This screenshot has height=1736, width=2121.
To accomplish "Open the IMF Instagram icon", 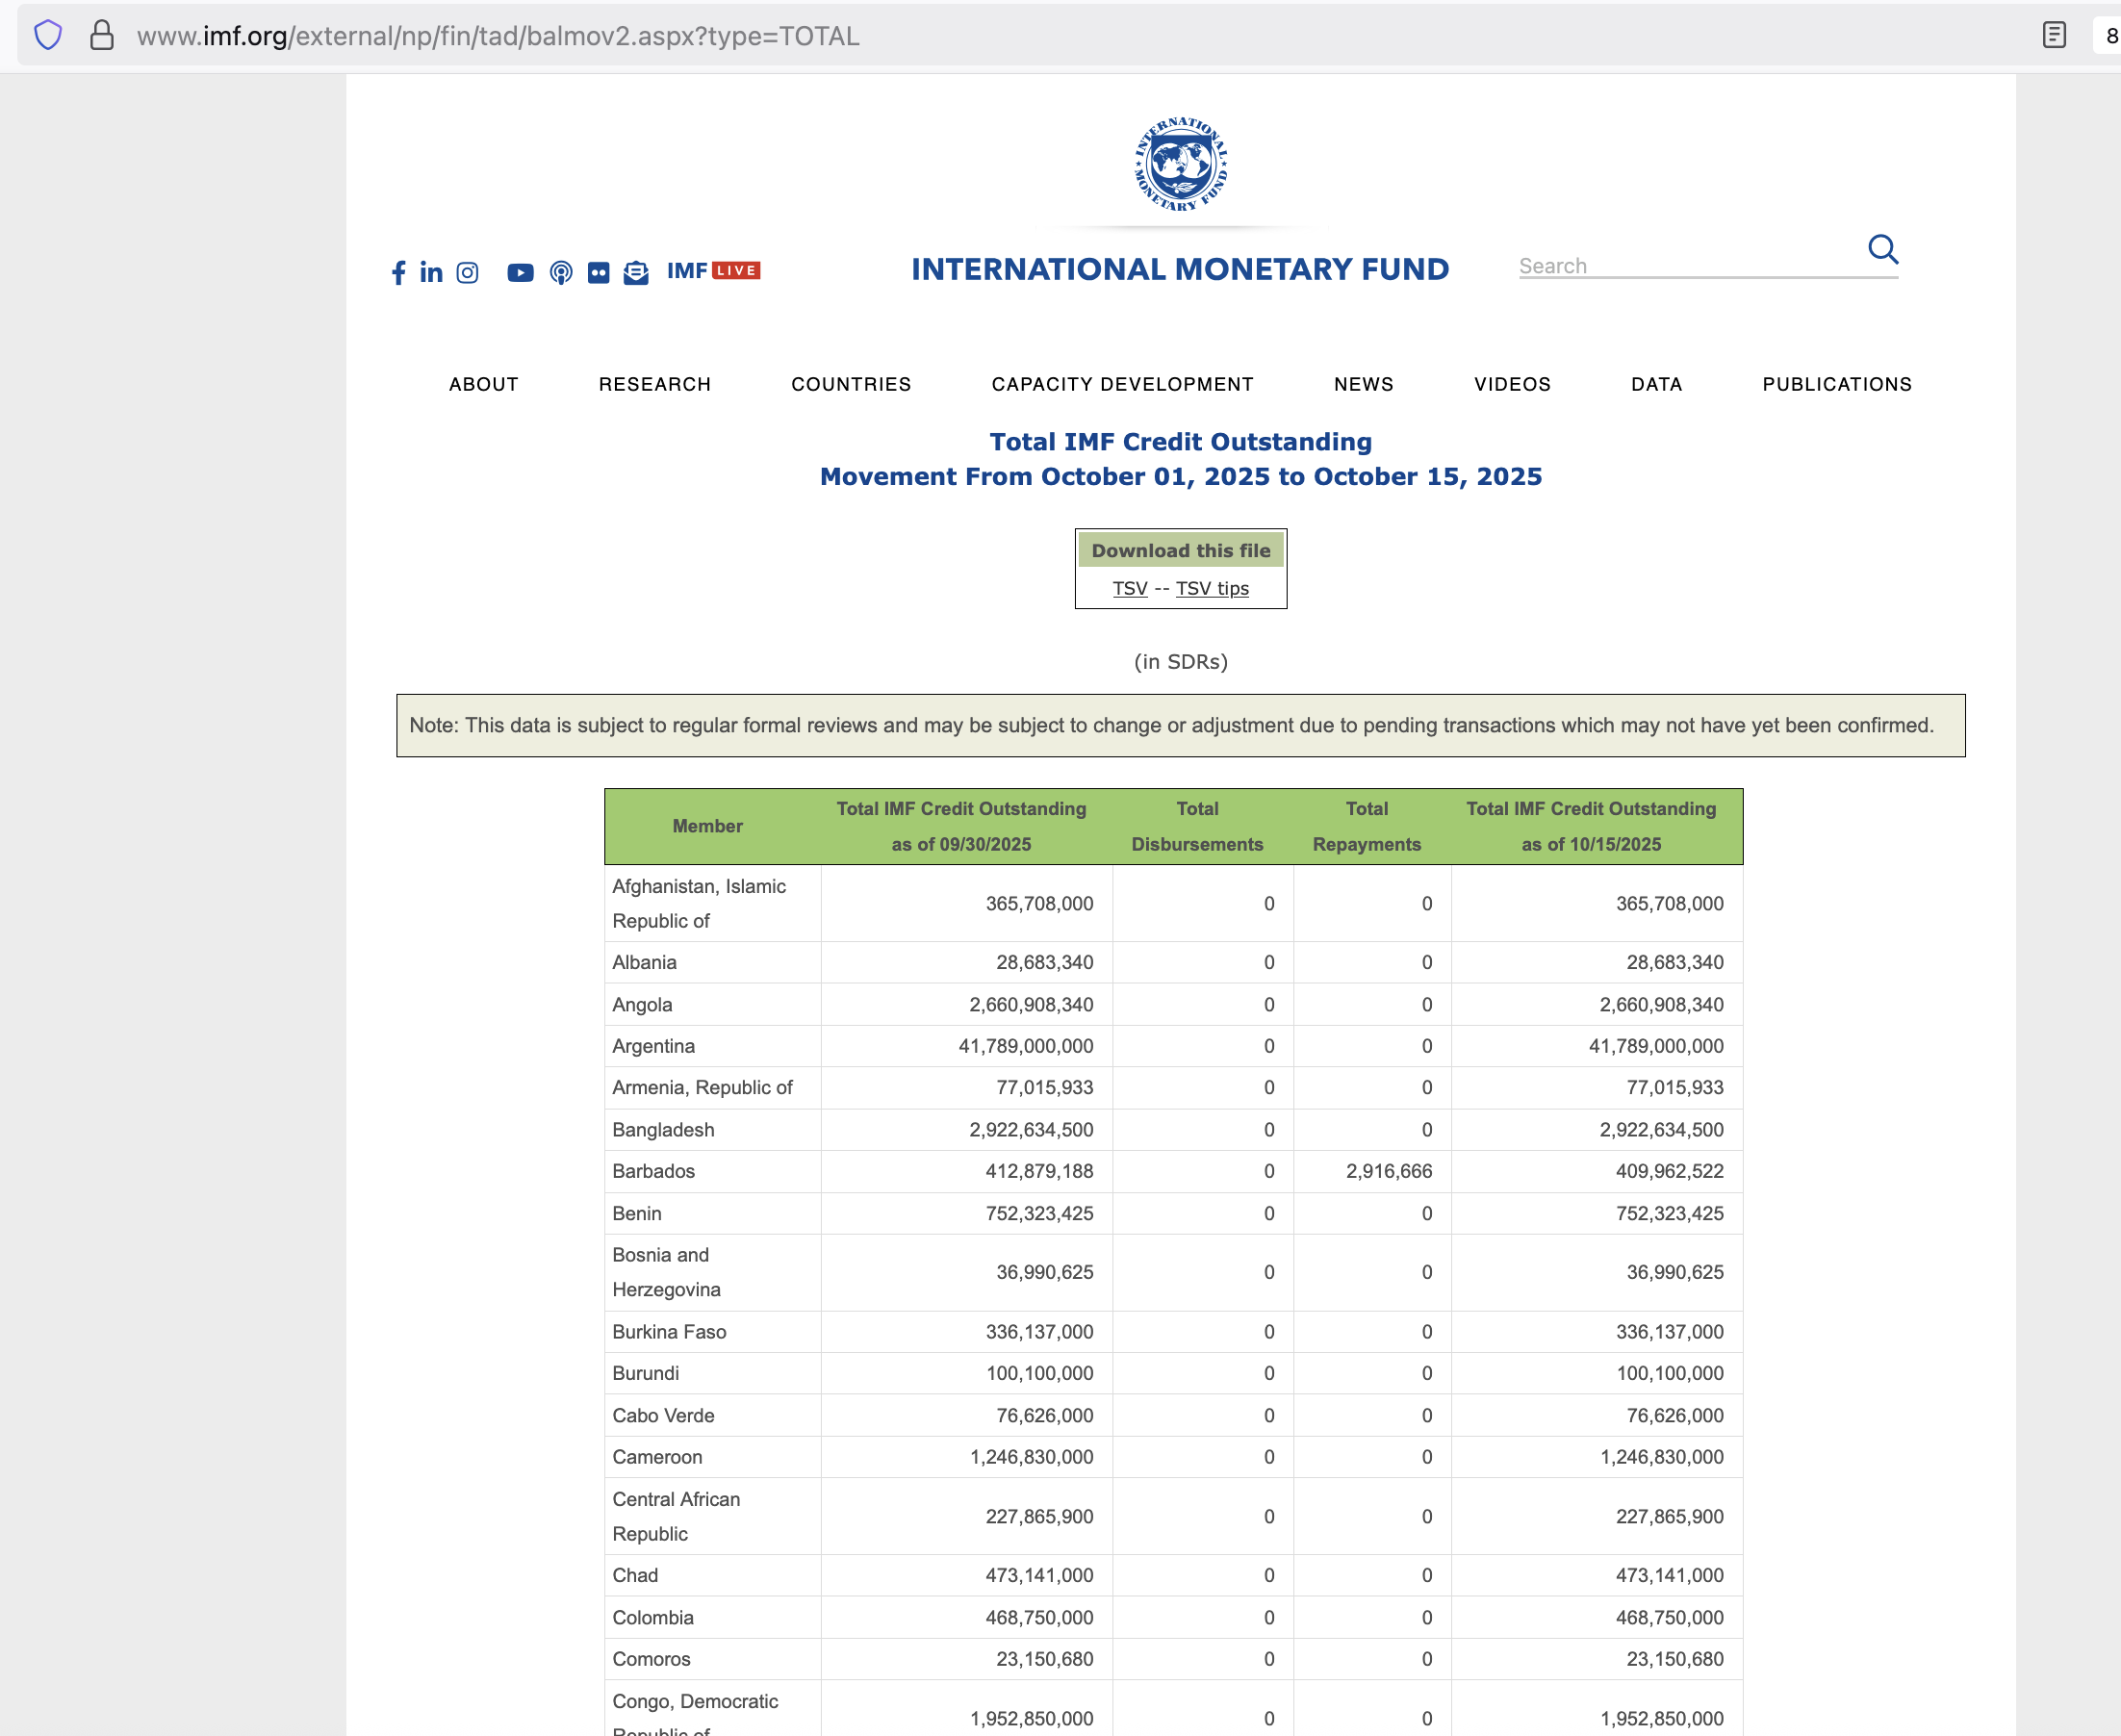I will coord(467,272).
